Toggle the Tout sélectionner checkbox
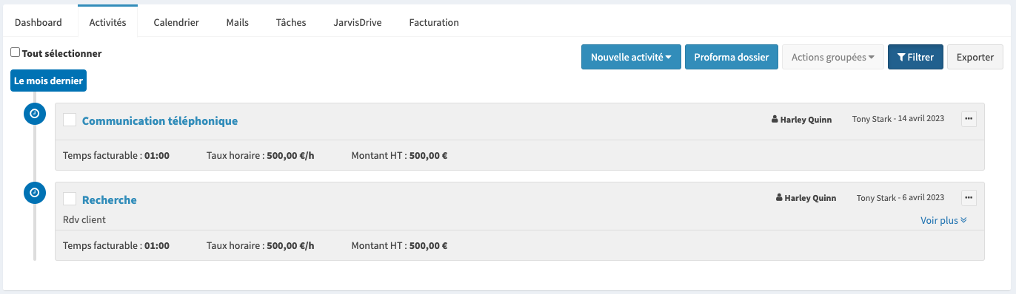 point(16,52)
